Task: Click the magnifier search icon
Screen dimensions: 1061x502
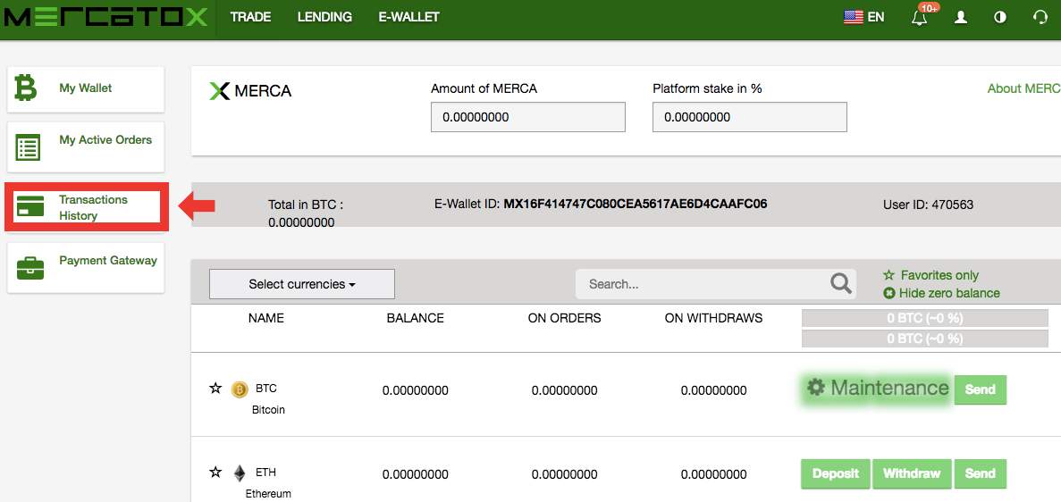Action: (x=840, y=283)
